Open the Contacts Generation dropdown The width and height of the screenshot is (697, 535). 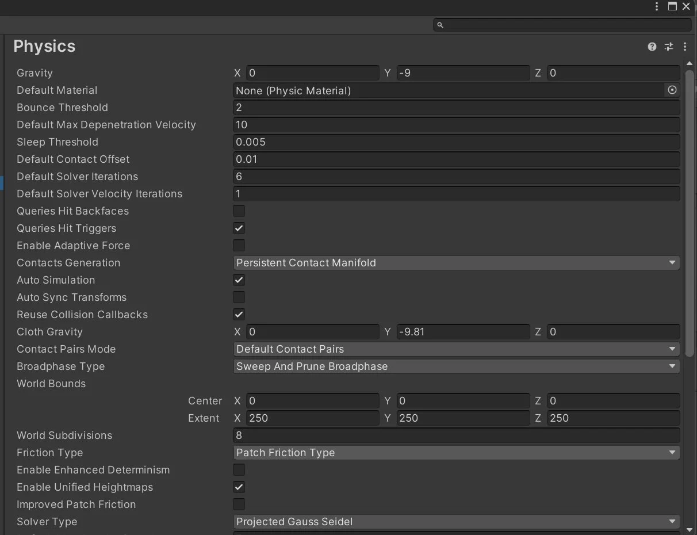tap(457, 262)
